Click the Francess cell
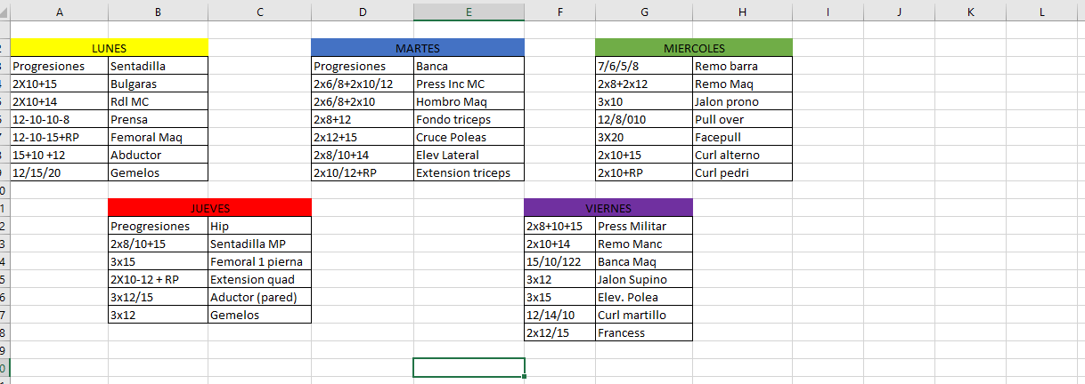 pos(644,332)
